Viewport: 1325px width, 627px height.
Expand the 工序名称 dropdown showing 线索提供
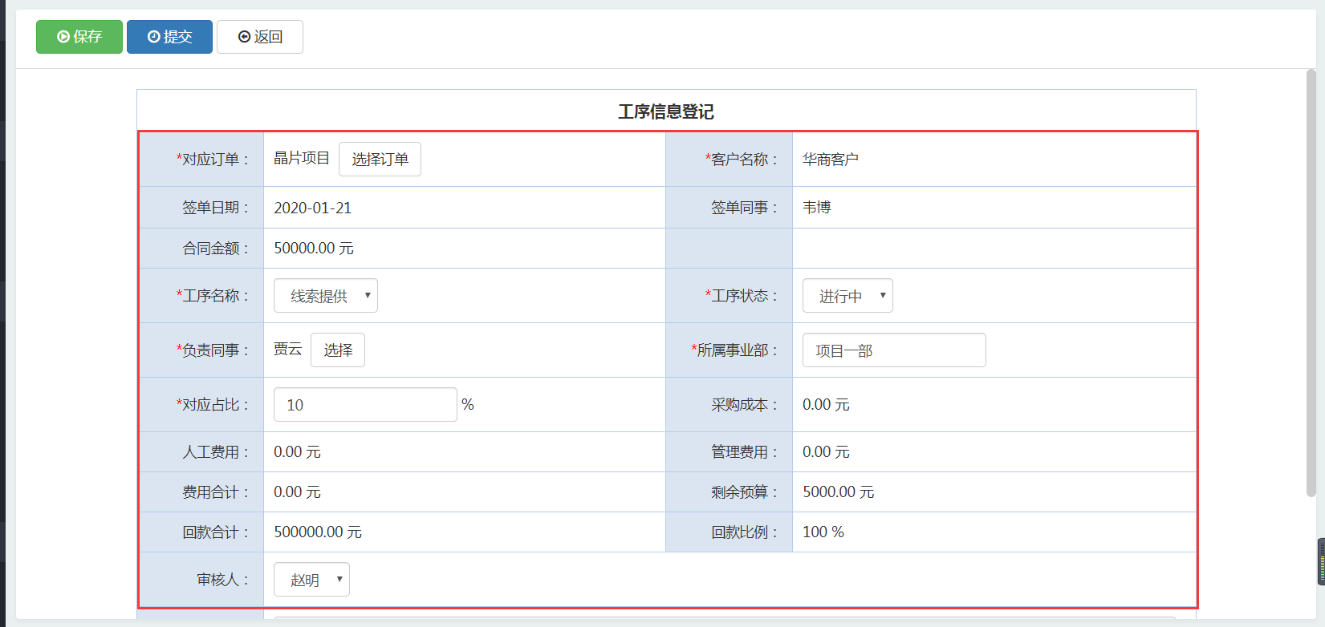325,296
